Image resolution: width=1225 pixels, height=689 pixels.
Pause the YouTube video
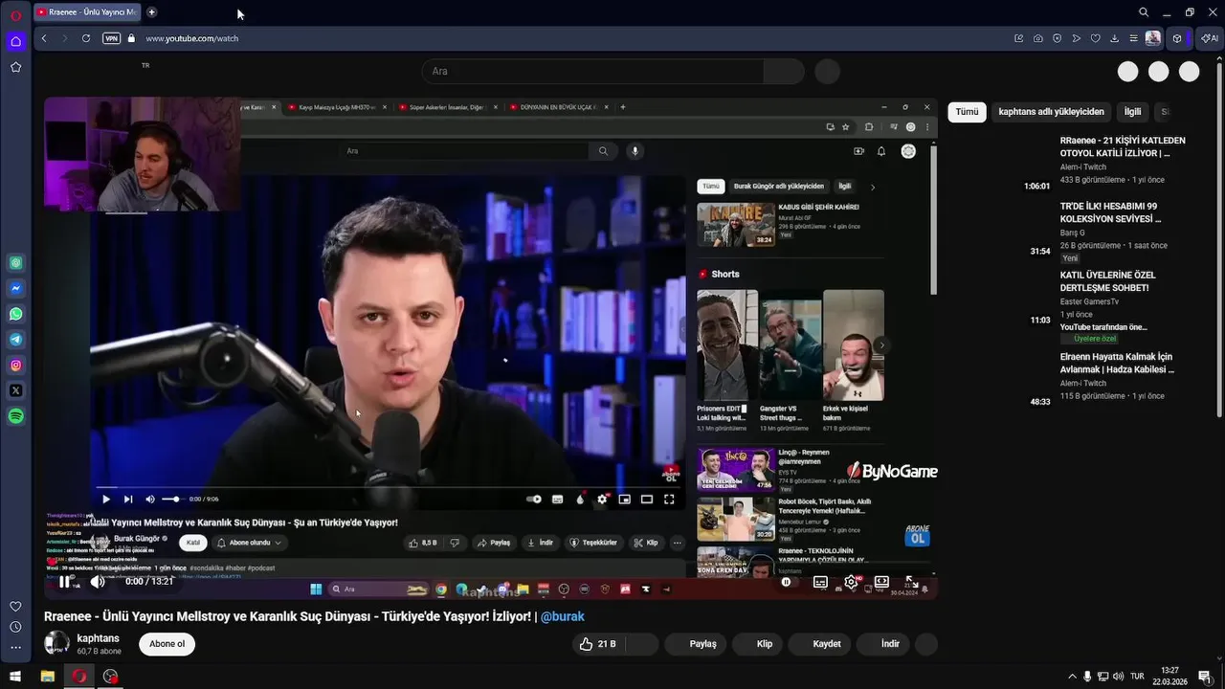pyautogui.click(x=64, y=581)
